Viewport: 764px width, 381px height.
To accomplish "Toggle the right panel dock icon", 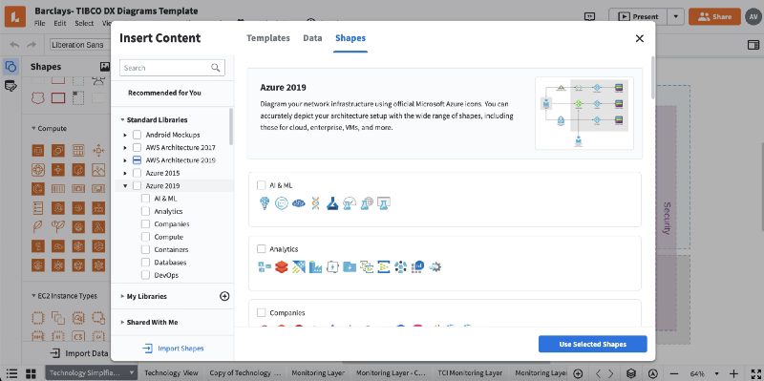I will coord(753,45).
